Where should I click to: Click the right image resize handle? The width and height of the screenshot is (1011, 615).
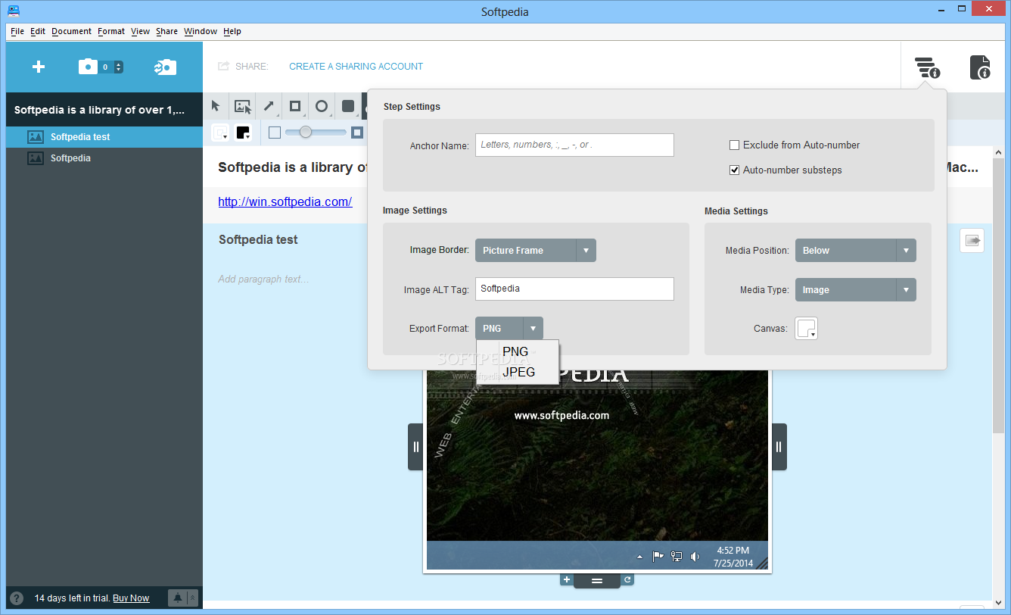click(779, 447)
